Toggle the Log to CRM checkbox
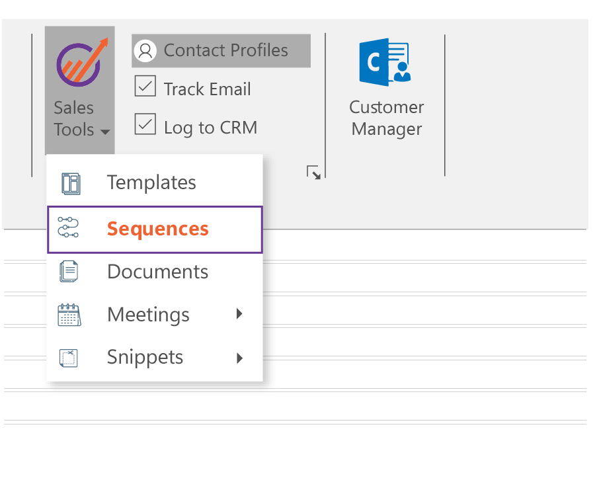599x484 pixels. point(145,125)
